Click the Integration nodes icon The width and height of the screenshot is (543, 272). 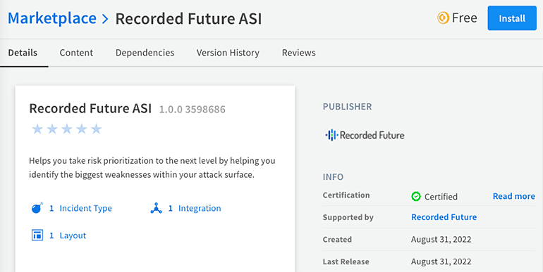156,208
